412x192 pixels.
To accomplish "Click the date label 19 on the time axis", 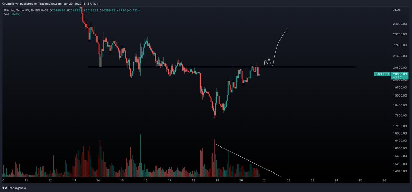I will click(x=217, y=180).
